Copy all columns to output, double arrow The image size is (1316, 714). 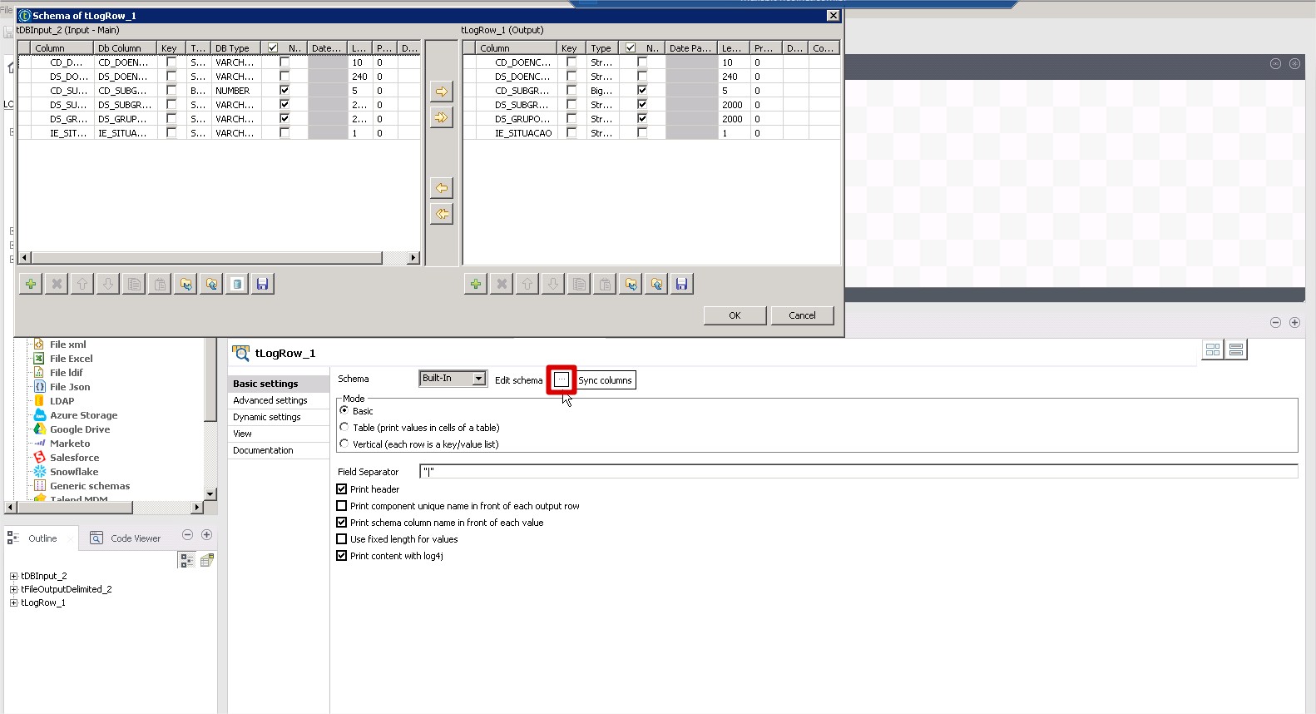click(442, 117)
